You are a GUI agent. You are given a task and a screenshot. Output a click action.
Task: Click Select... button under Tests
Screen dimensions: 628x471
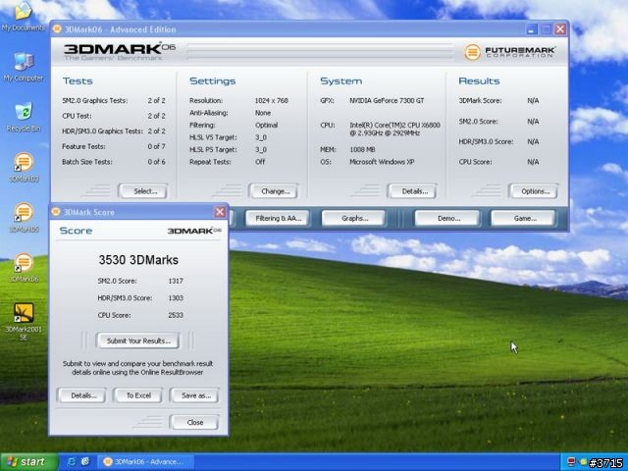(x=143, y=191)
